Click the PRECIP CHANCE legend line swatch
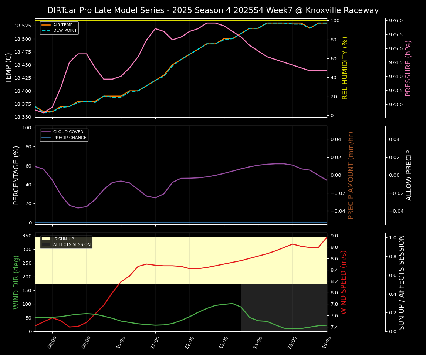The width and height of the screenshot is (426, 355). tap(47, 138)
